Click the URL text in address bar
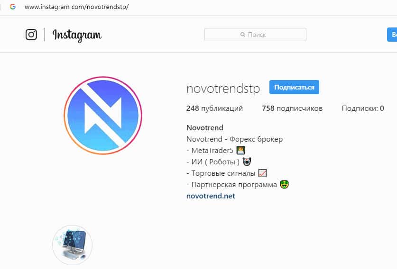The width and height of the screenshot is (397, 269). pos(76,7)
